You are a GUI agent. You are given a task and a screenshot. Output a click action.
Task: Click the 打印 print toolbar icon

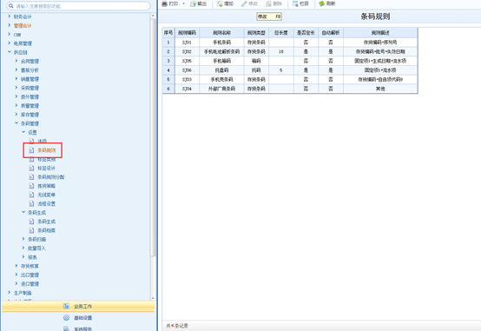click(x=165, y=3)
